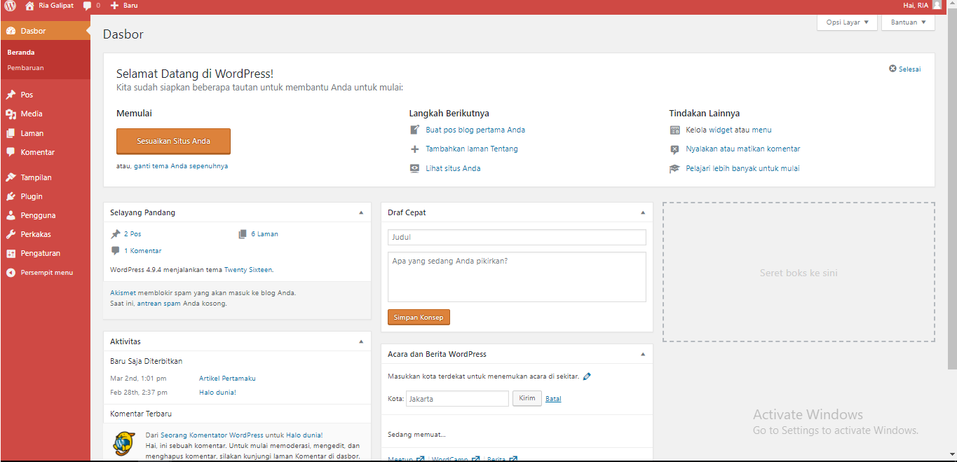Click the edit icon beside Buat pos blog
Screen dimensions: 957x462
pyautogui.click(x=415, y=130)
